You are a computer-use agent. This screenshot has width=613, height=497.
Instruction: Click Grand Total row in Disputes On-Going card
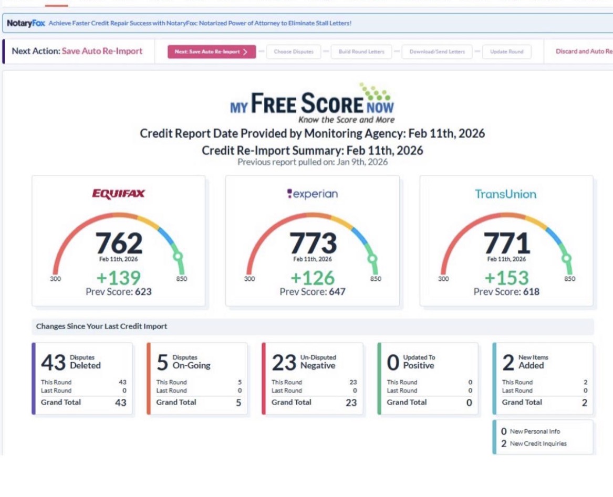pyautogui.click(x=199, y=403)
